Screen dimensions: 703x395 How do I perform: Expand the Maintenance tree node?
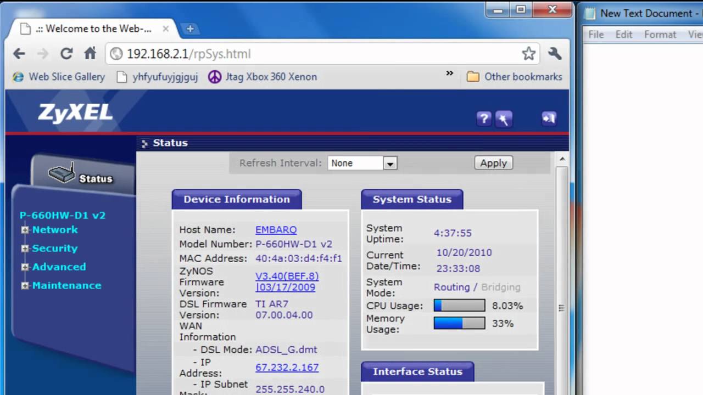point(25,286)
